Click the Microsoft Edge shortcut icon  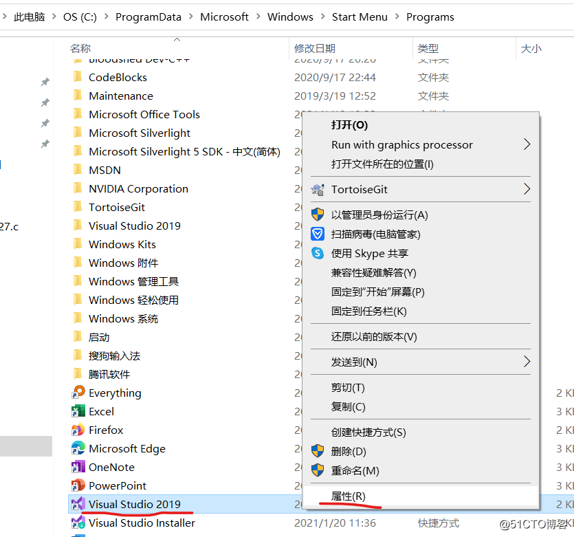coord(78,448)
